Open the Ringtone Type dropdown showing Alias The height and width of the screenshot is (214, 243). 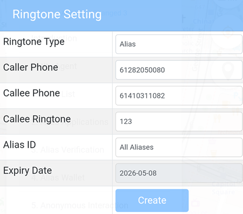(179, 44)
